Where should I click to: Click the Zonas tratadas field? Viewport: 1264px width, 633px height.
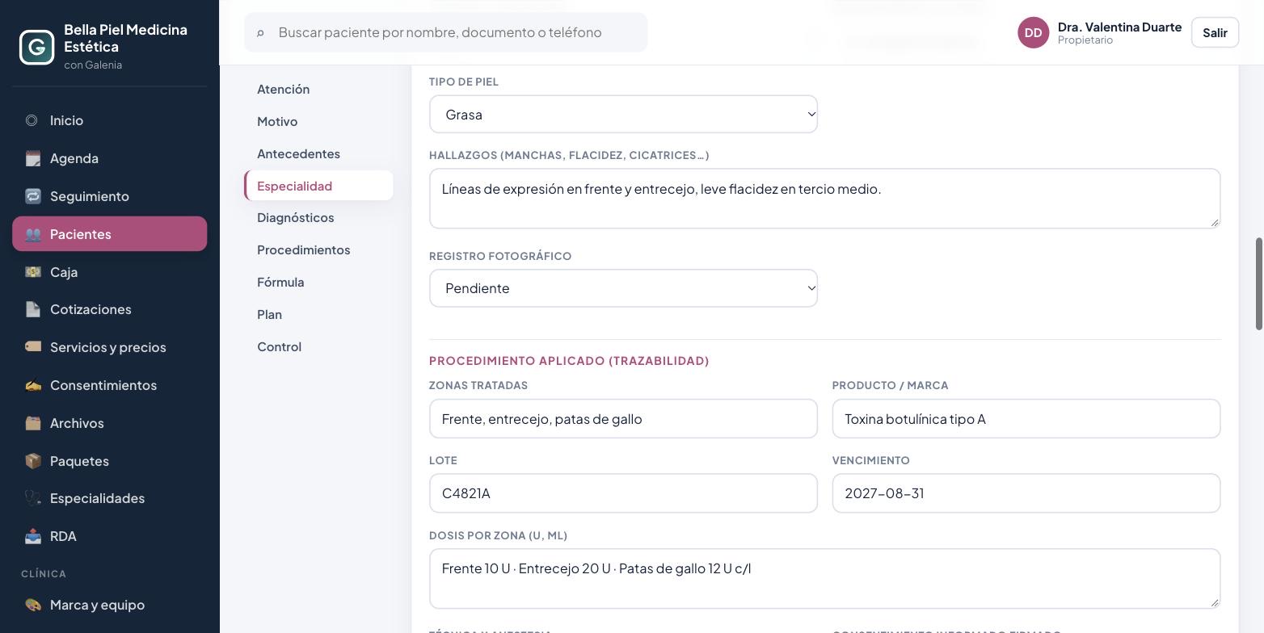tap(623, 419)
